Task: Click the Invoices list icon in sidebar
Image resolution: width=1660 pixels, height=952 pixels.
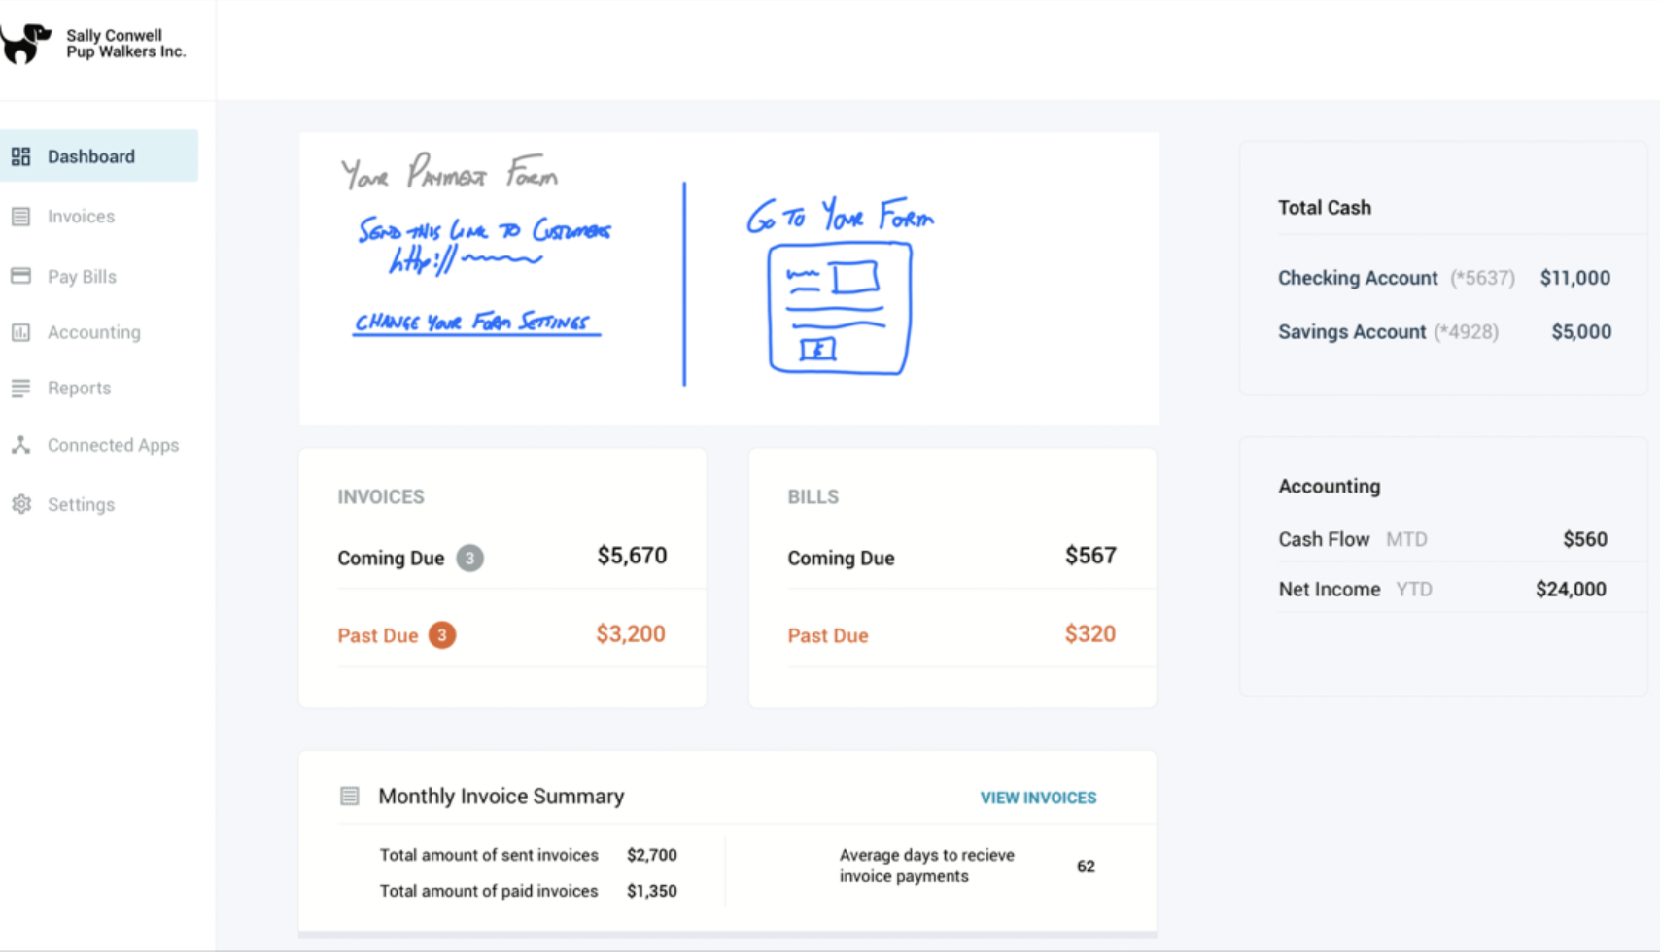Action: (x=20, y=217)
